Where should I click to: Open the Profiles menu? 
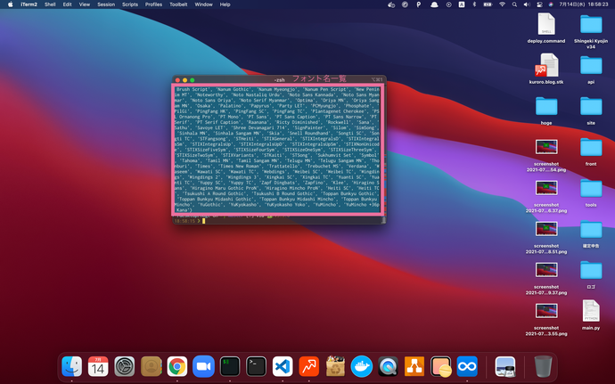(153, 4)
